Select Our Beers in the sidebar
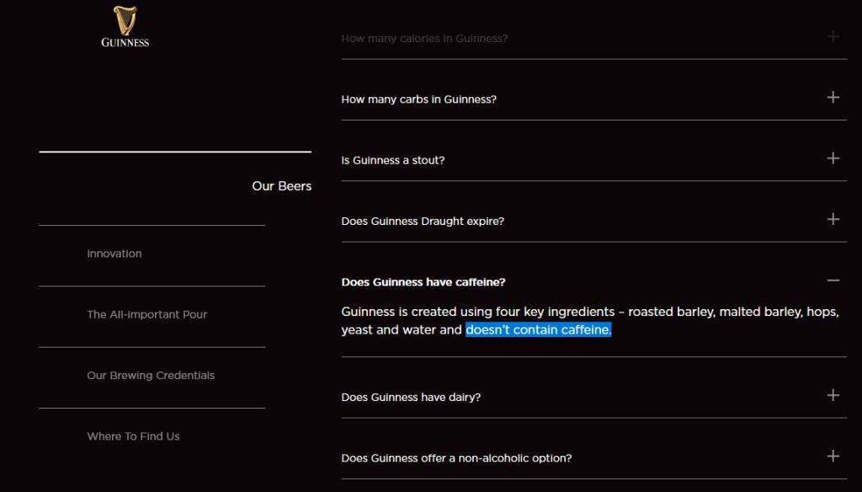The width and height of the screenshot is (862, 492). coord(281,186)
